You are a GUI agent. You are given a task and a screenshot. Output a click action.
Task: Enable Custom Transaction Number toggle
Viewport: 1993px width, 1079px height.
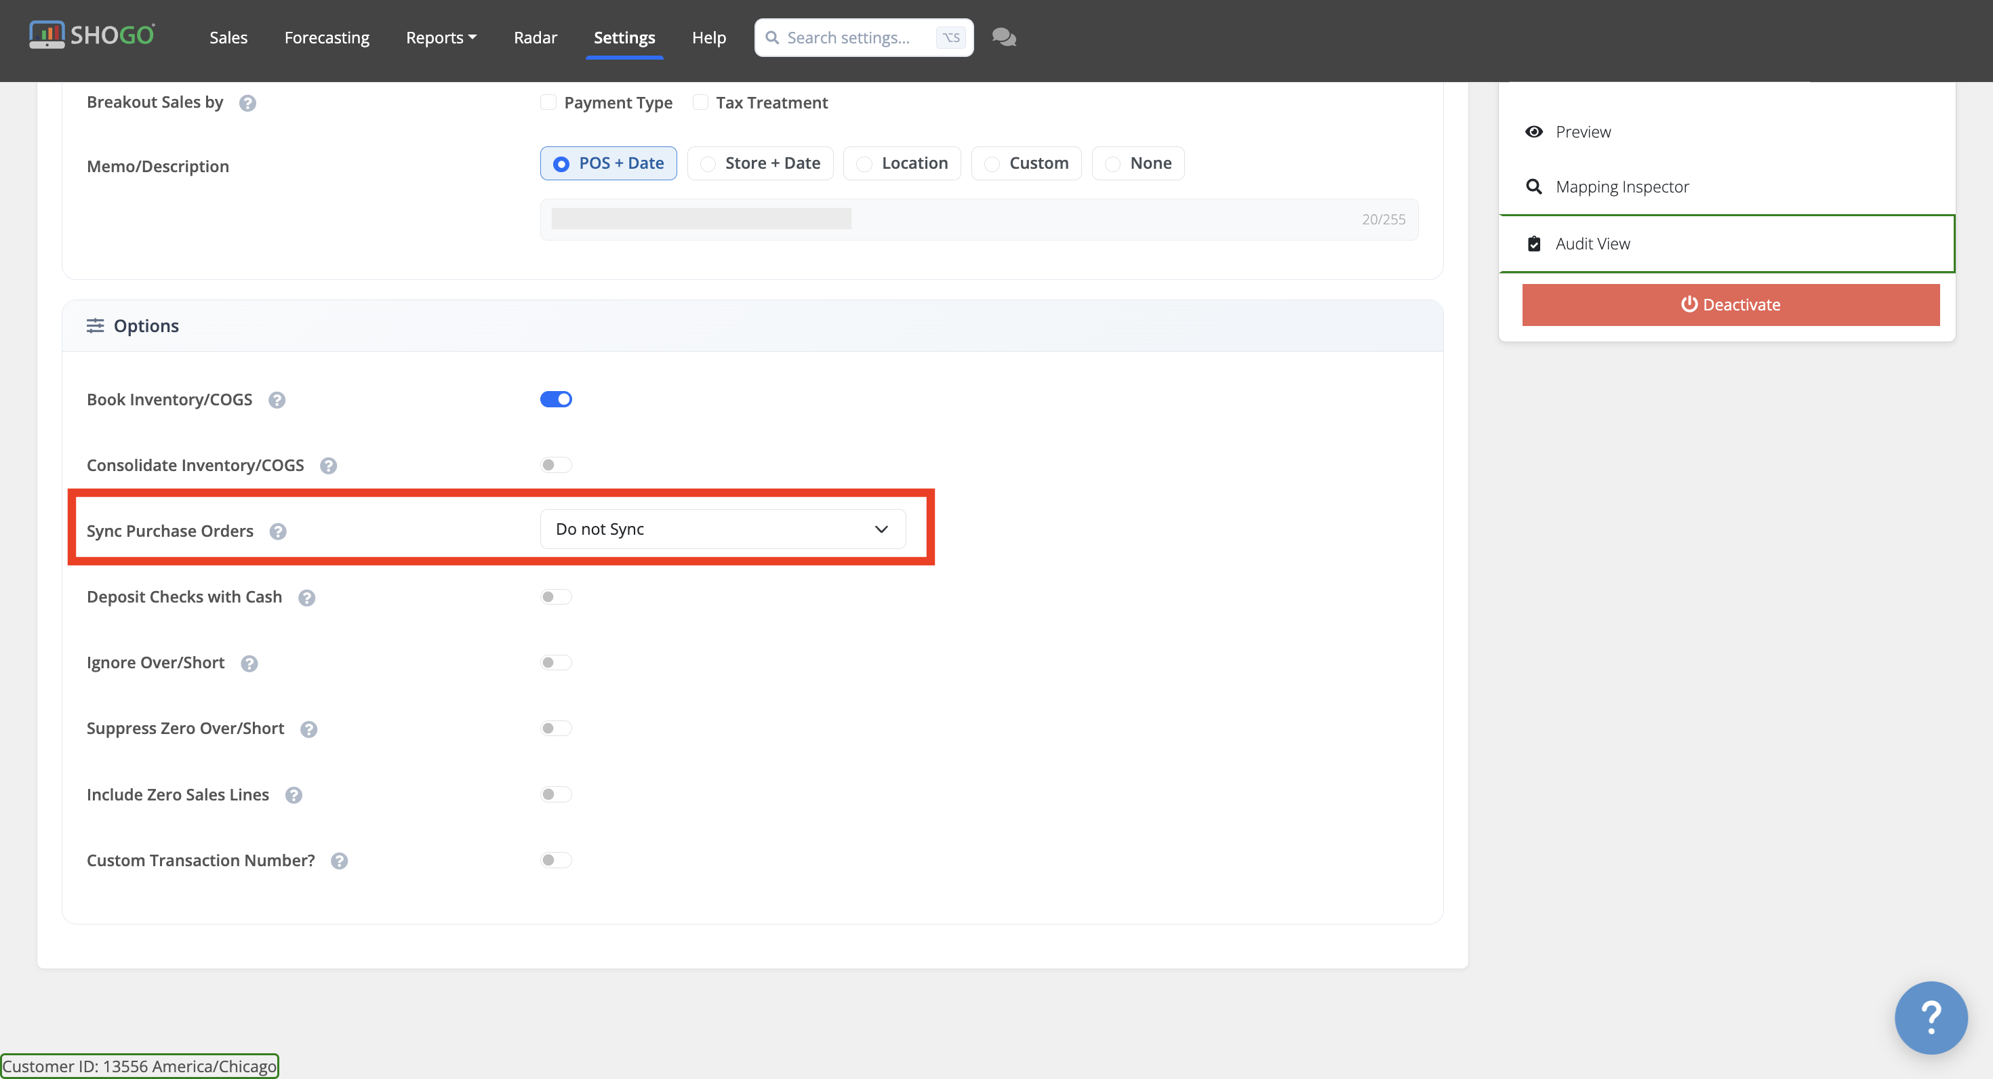[x=555, y=860]
